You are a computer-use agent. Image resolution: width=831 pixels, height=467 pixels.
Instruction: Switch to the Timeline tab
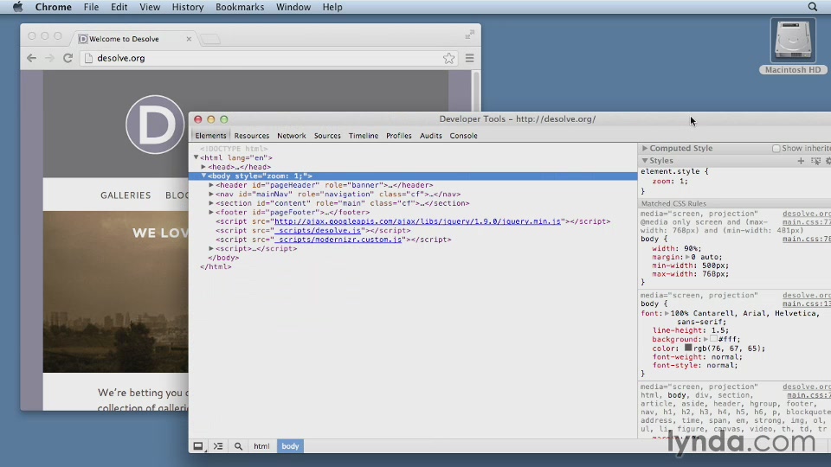(364, 136)
